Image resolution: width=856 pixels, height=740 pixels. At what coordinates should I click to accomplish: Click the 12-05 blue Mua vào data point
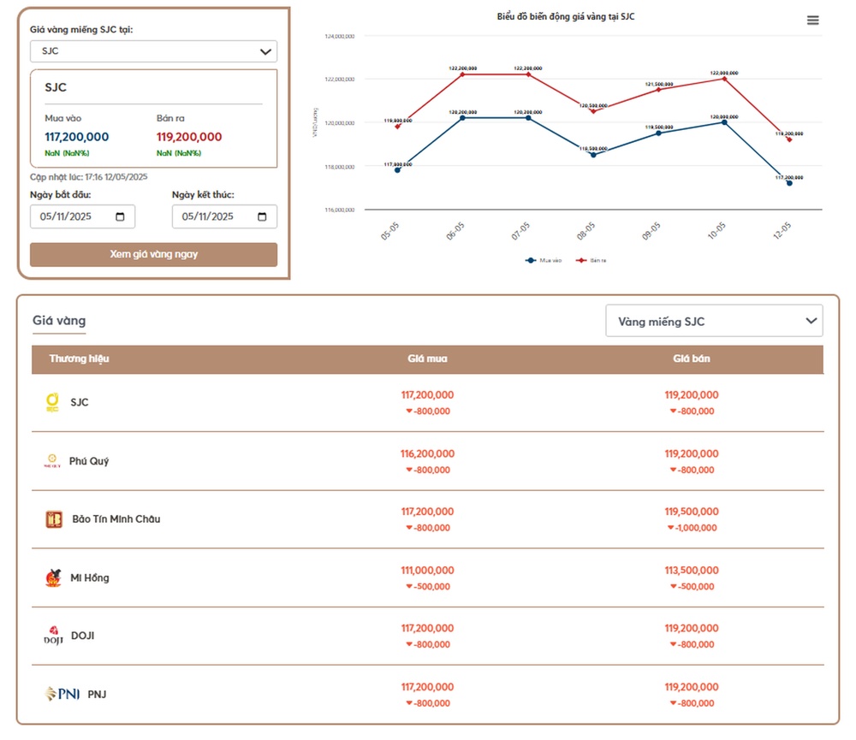tap(789, 183)
